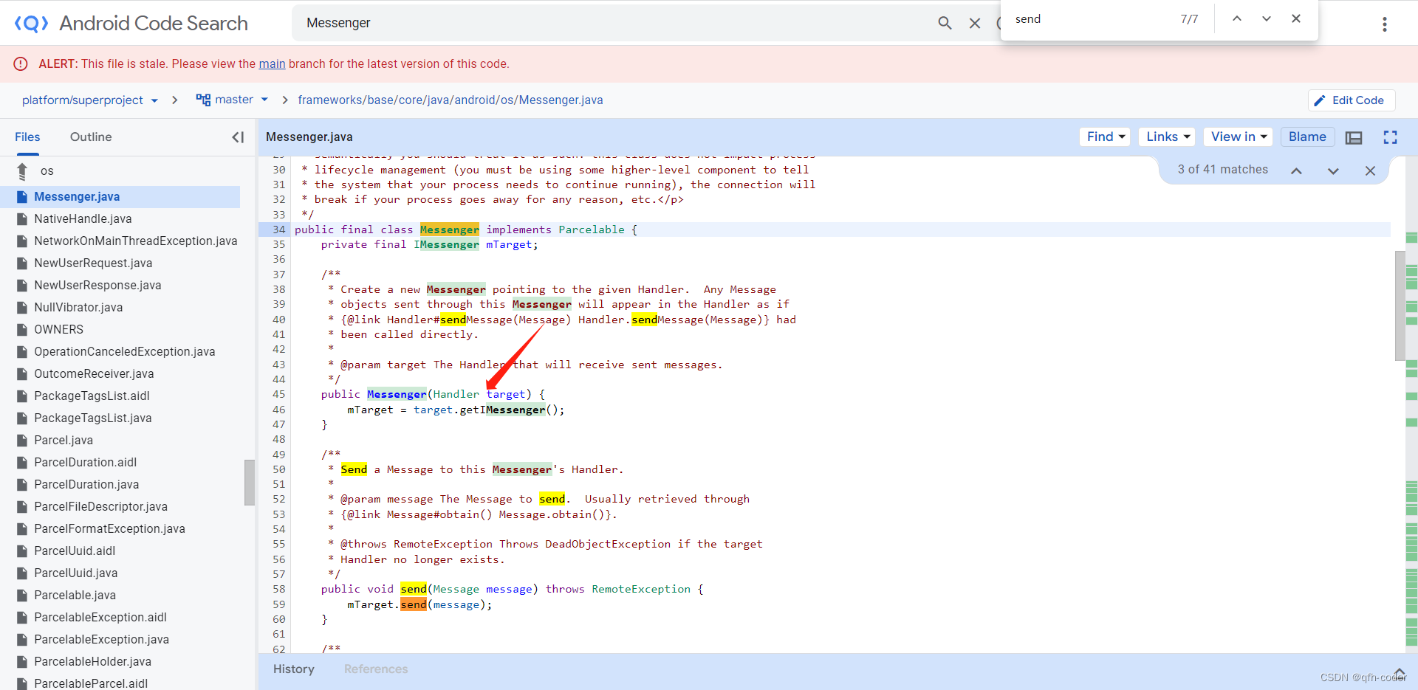1418x690 pixels.
Task: Open Parcelable.java file
Action: pyautogui.click(x=75, y=596)
